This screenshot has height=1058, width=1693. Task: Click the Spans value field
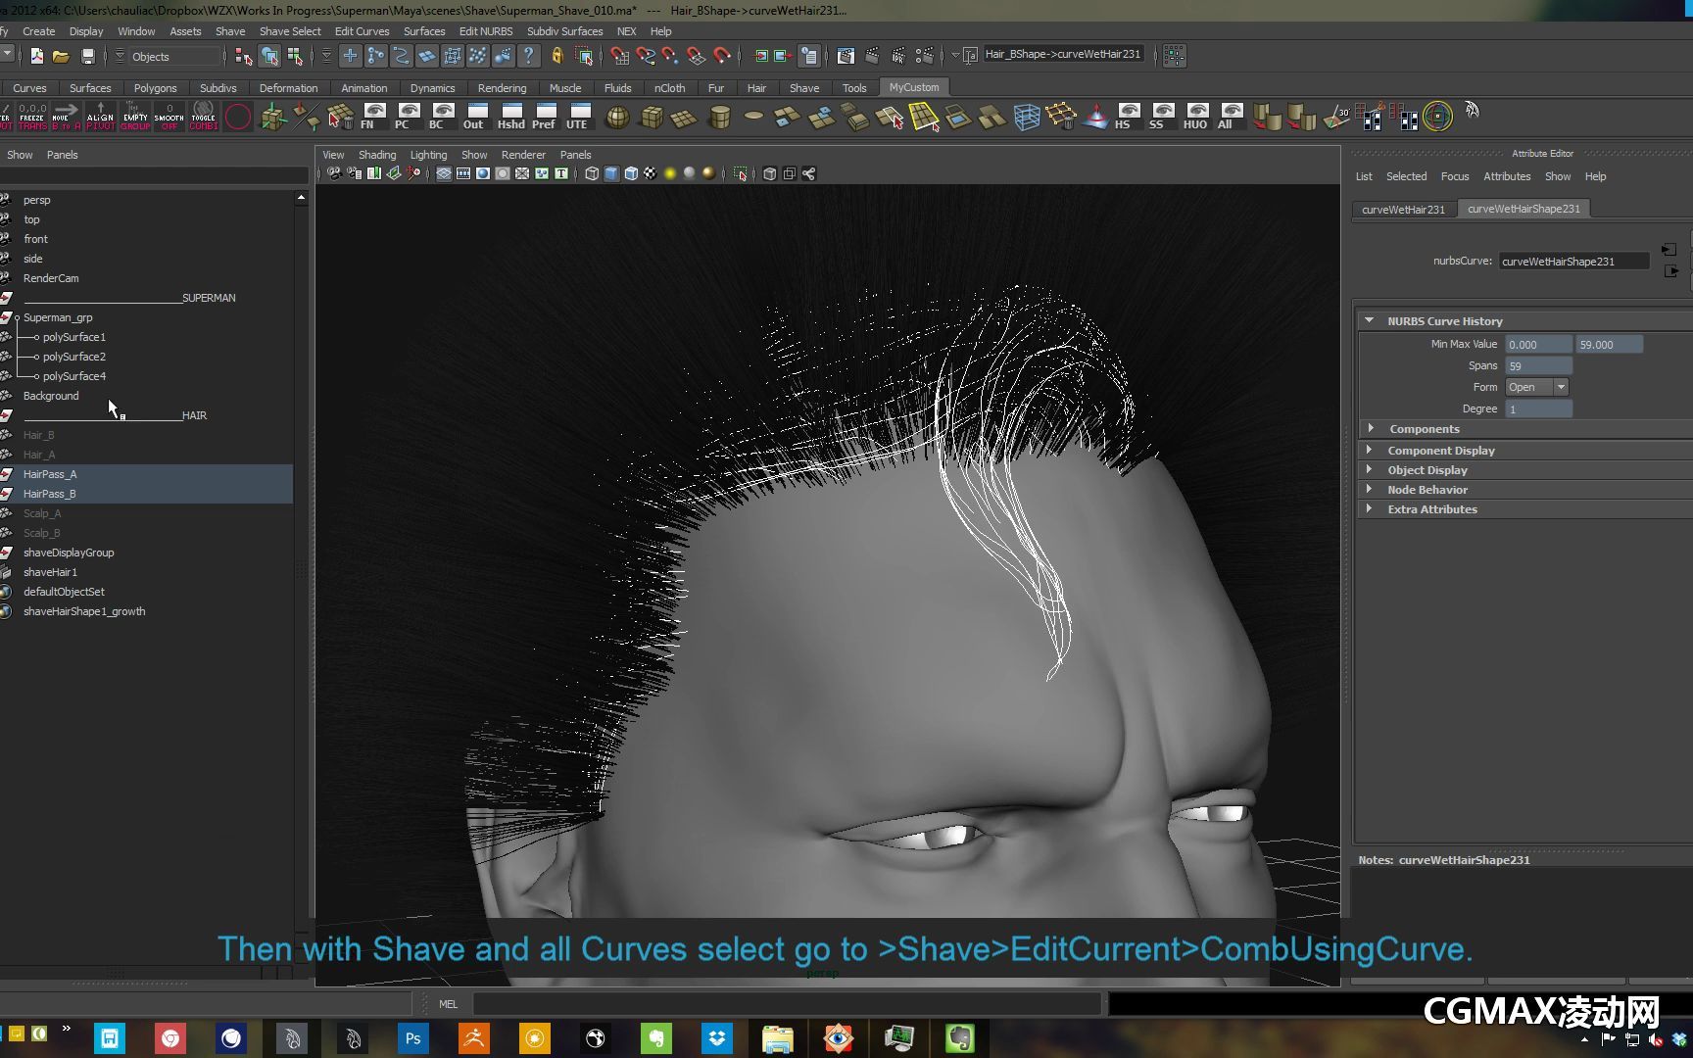pos(1538,365)
